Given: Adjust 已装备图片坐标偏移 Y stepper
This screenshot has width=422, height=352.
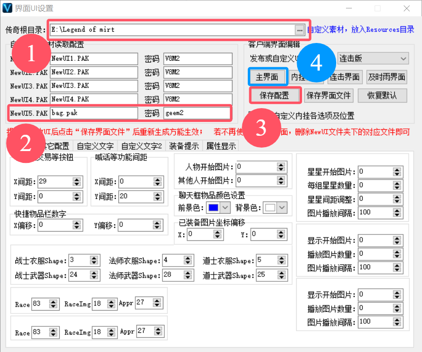Looking at the screenshot, I should tap(281, 235).
